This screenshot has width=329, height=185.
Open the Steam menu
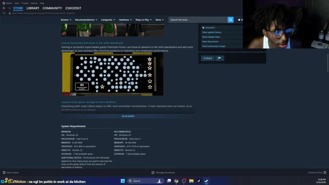(9, 3)
